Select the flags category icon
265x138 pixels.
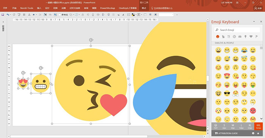[257, 36]
